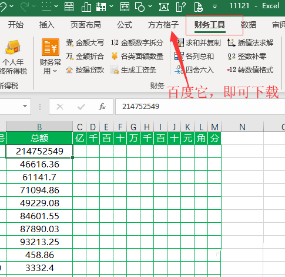Click the 生成工资条 tool

(133, 70)
